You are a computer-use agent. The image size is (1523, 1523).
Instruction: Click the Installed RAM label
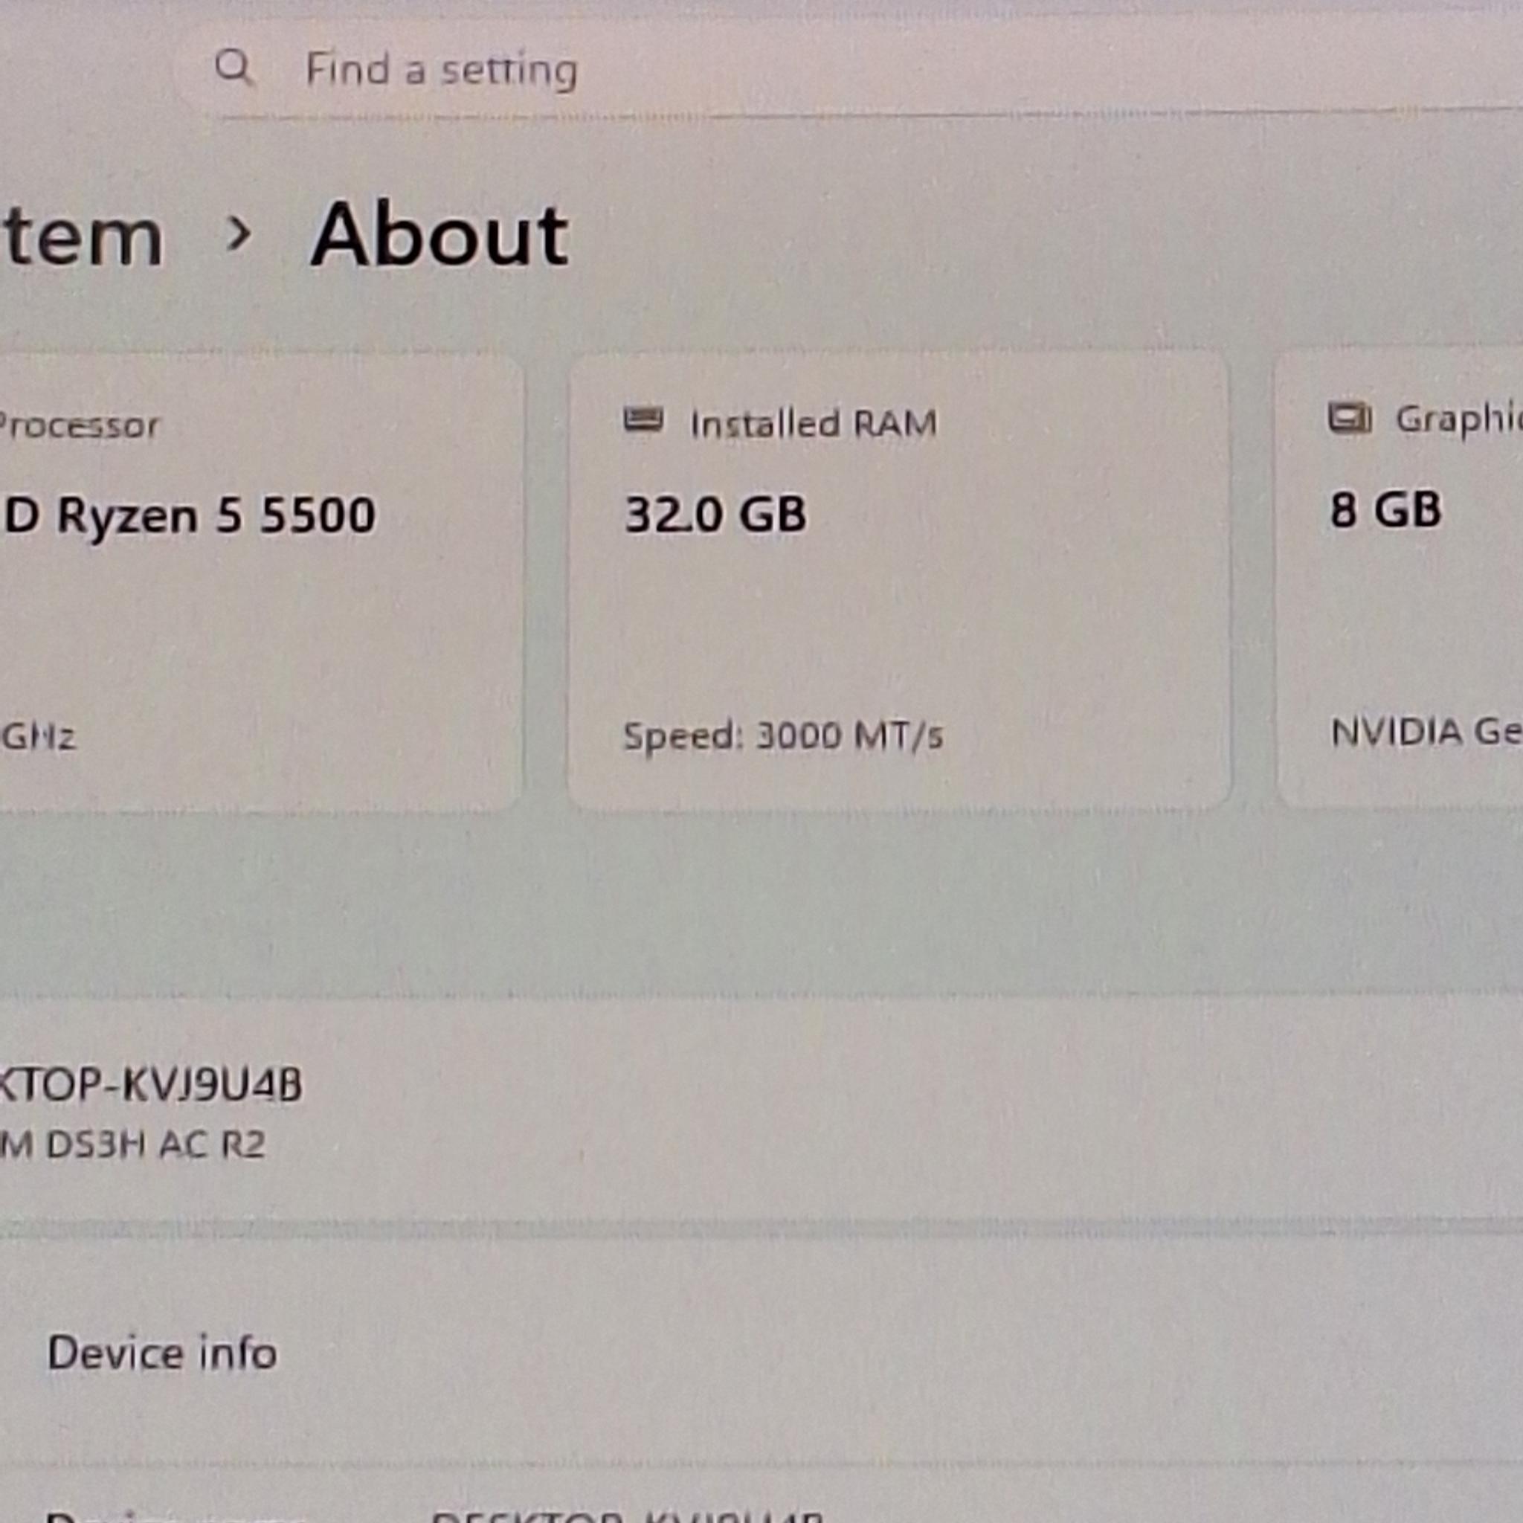click(x=814, y=424)
